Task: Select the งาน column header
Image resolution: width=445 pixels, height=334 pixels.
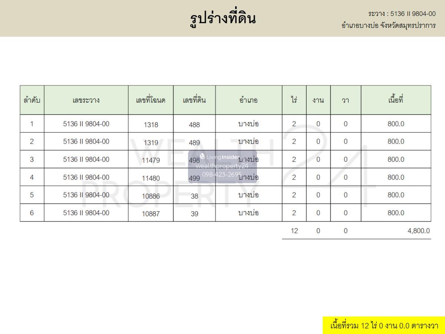Action: tap(318, 100)
